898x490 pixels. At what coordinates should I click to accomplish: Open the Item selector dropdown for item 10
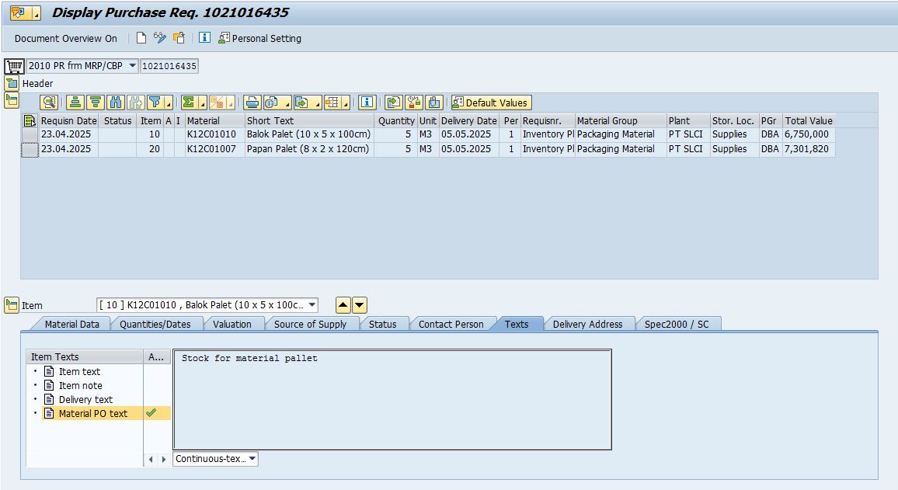(x=312, y=305)
